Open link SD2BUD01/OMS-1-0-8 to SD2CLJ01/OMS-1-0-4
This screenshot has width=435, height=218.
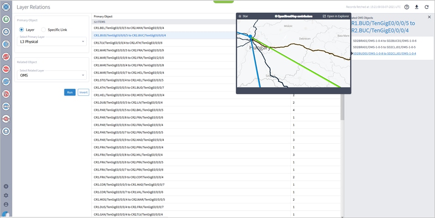384,53
